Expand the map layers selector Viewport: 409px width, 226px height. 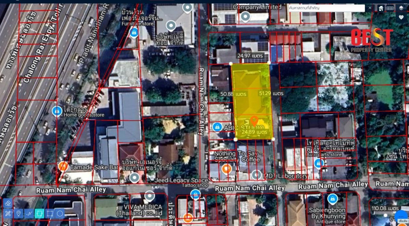(x=401, y=7)
